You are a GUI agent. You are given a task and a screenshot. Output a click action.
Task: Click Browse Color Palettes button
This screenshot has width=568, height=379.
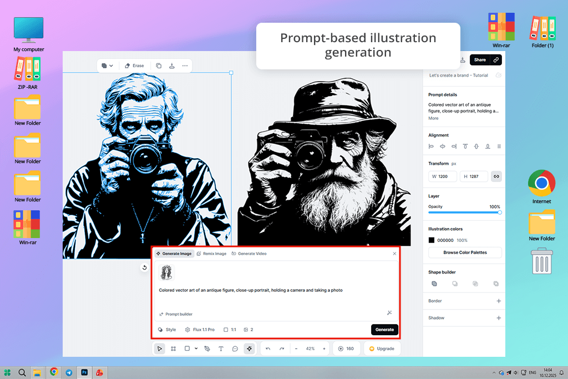(x=465, y=252)
